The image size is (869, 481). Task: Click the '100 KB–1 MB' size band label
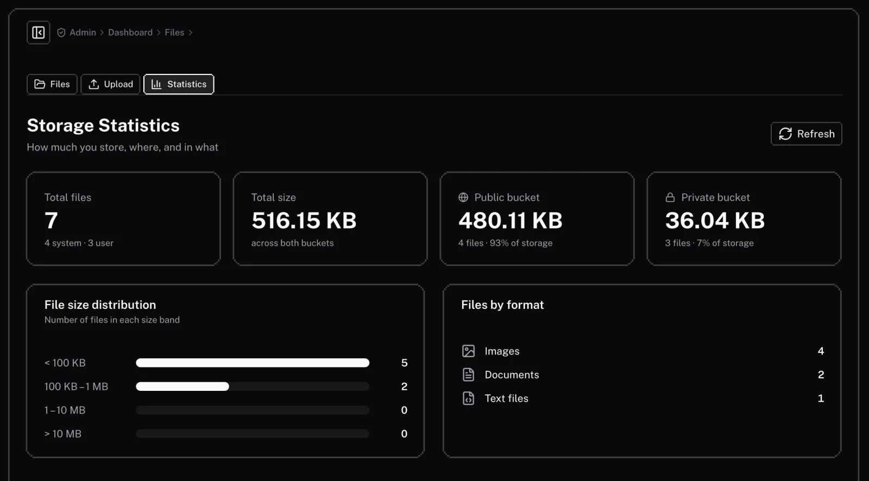pos(77,387)
